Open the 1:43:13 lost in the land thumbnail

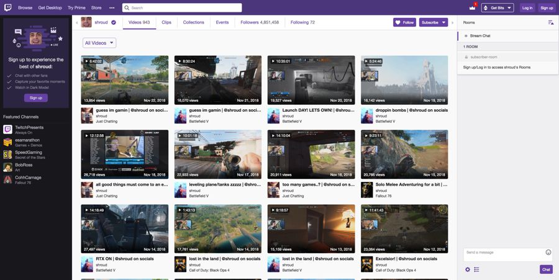[x=218, y=228]
